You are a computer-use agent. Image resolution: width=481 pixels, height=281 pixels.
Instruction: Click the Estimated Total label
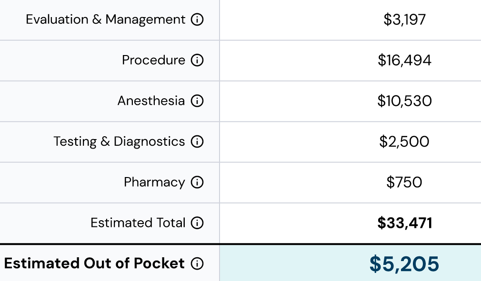[138, 223]
